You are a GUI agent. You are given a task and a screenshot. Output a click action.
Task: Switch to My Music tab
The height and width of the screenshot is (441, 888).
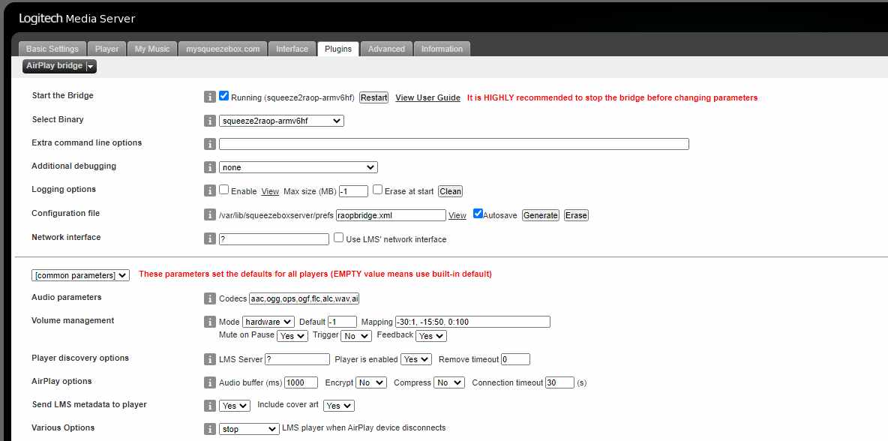pyautogui.click(x=152, y=49)
